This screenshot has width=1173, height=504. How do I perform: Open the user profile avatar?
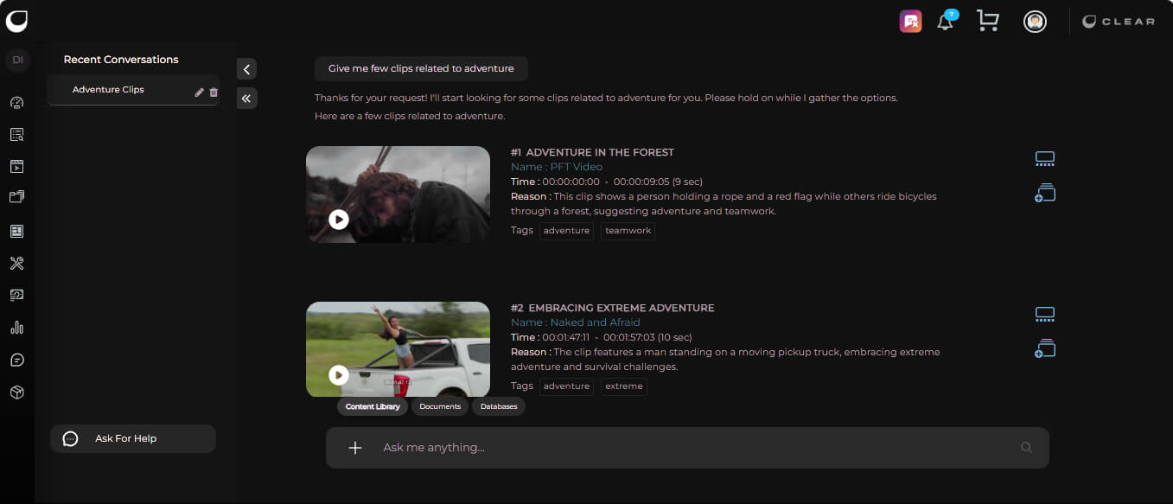click(1035, 22)
